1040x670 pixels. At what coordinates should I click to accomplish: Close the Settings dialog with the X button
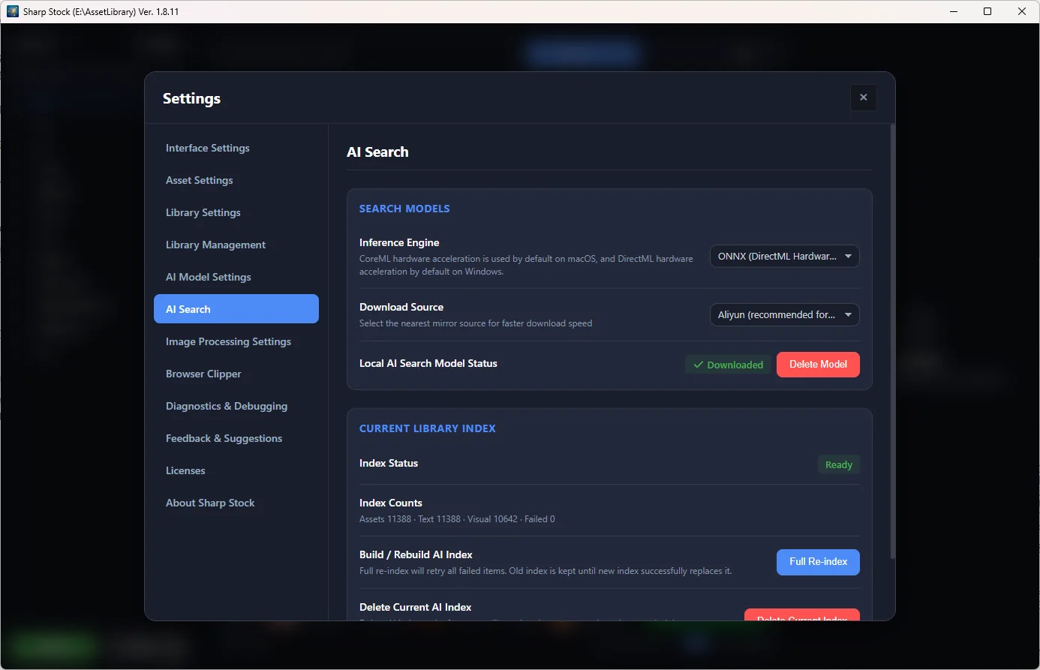pos(863,98)
